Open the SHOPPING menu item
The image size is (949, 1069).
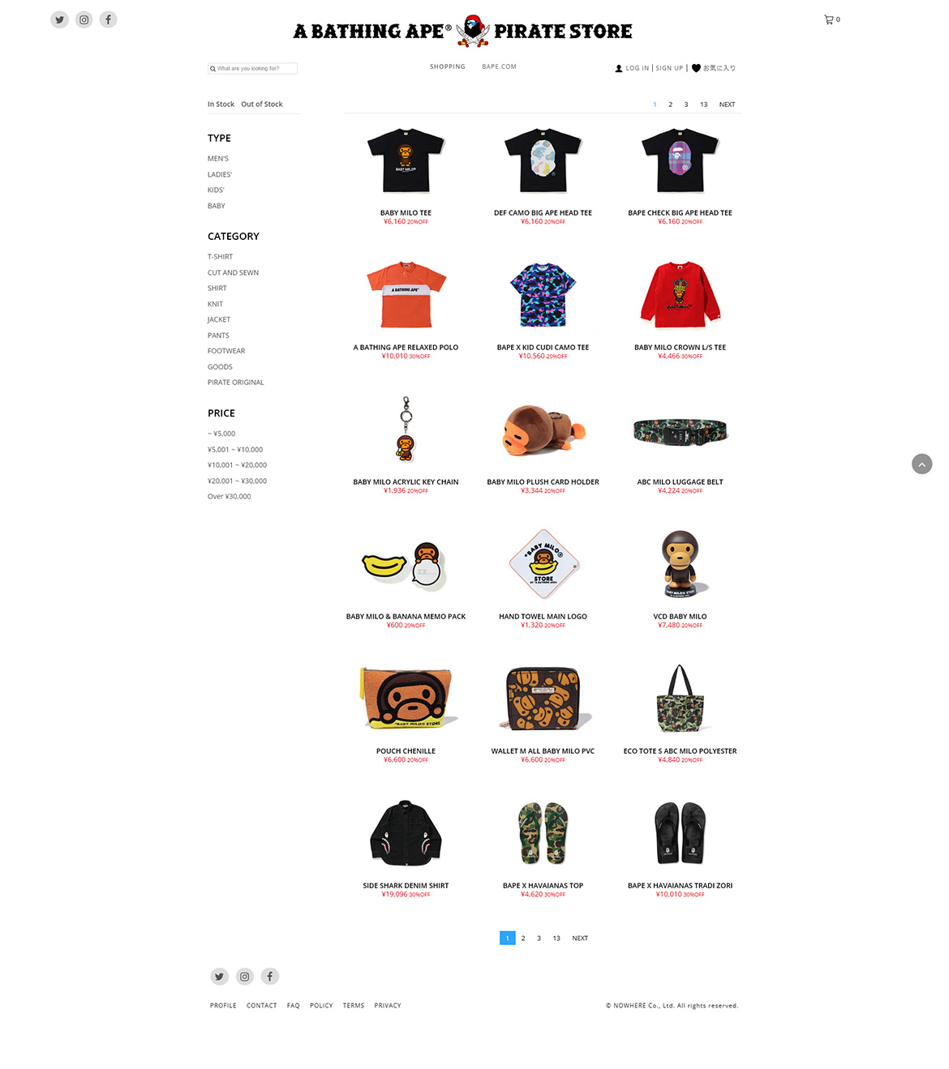tap(448, 66)
